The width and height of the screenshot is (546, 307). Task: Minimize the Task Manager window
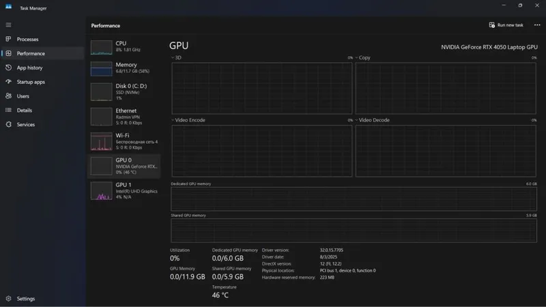coord(504,5)
